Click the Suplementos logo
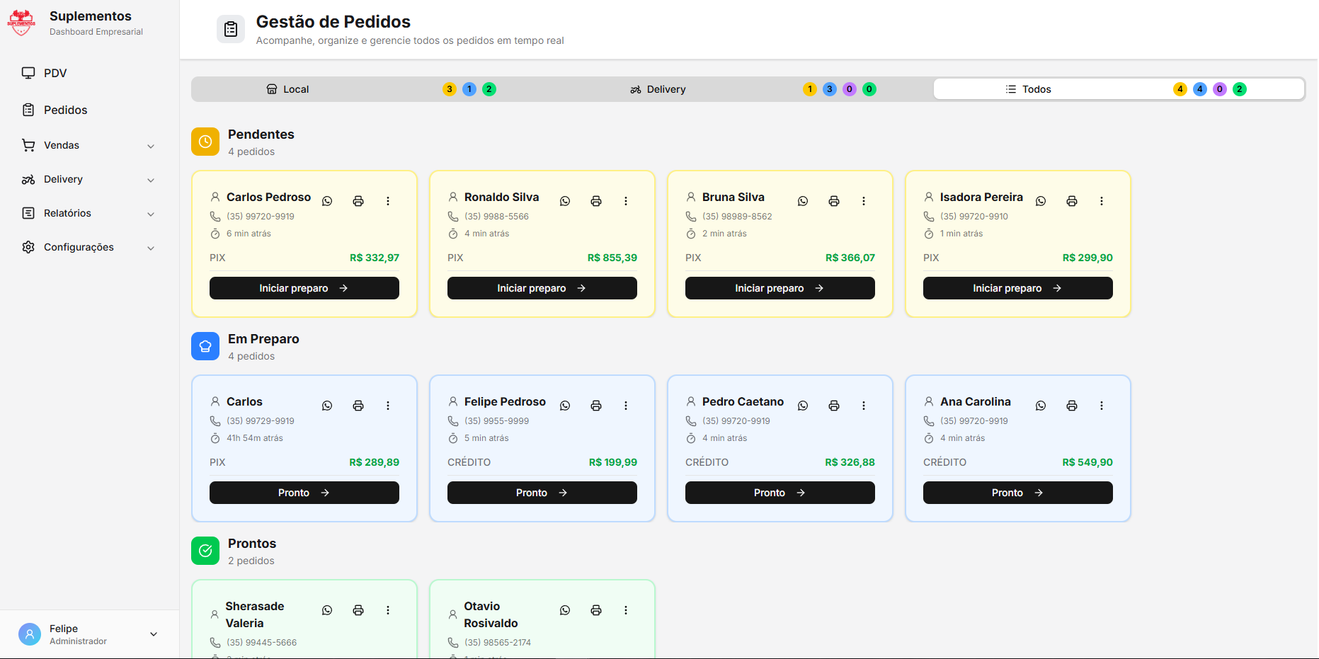1319x659 pixels. (x=21, y=22)
